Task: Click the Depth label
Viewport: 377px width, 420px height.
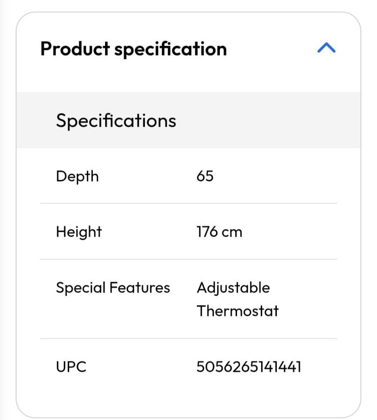Action: (x=77, y=176)
